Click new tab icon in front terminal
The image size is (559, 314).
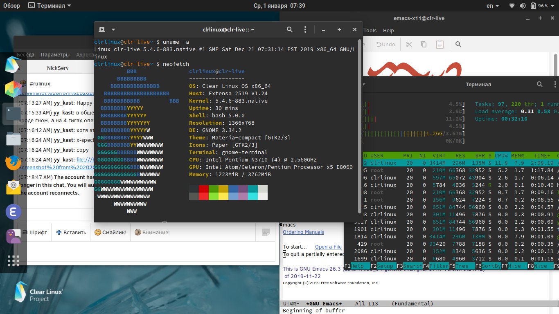pos(102,29)
